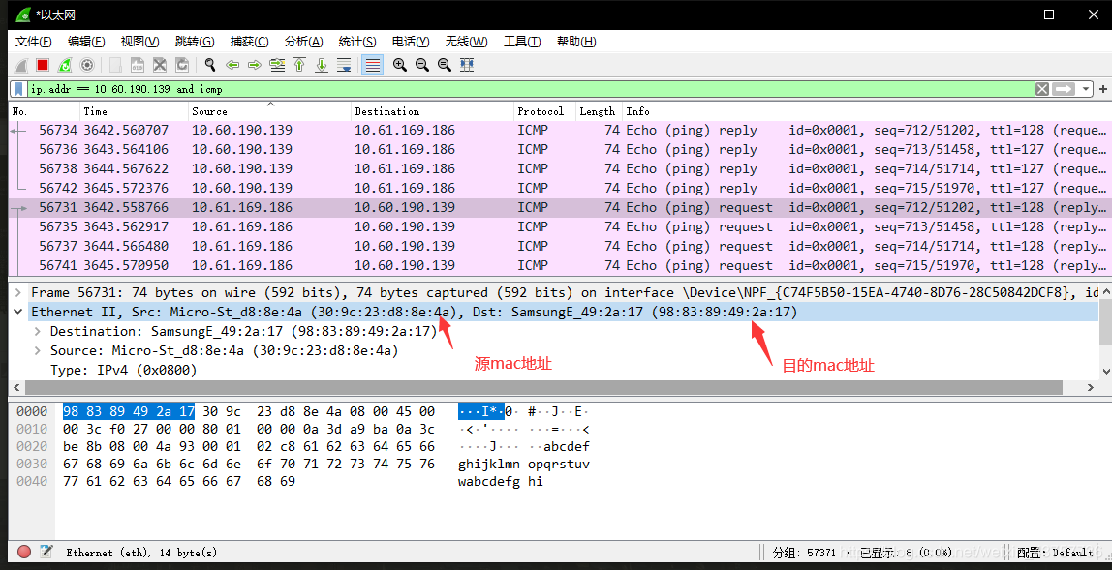Apply the display filter with the arrow button

coord(1064,89)
